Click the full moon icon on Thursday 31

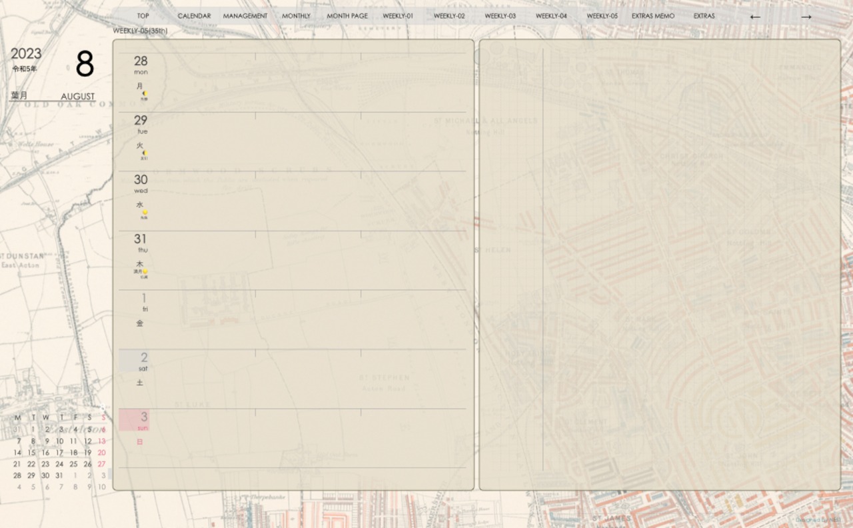(144, 272)
